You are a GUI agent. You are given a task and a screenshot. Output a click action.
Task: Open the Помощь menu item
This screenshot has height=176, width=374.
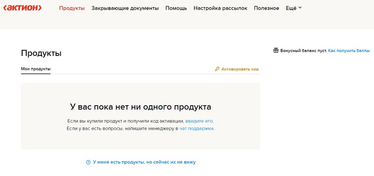click(x=176, y=8)
